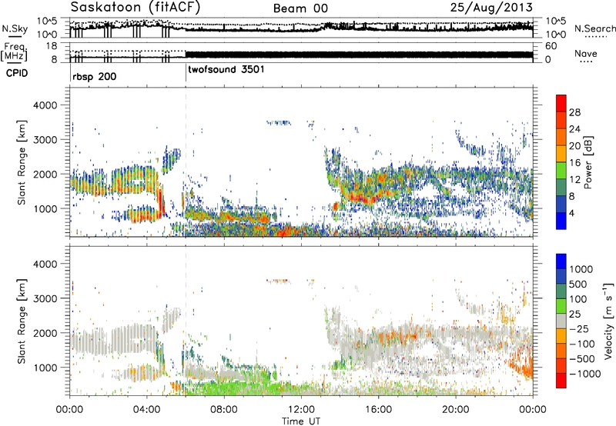
Task: Click the 'N.Sky' legend label
Action: (x=15, y=29)
